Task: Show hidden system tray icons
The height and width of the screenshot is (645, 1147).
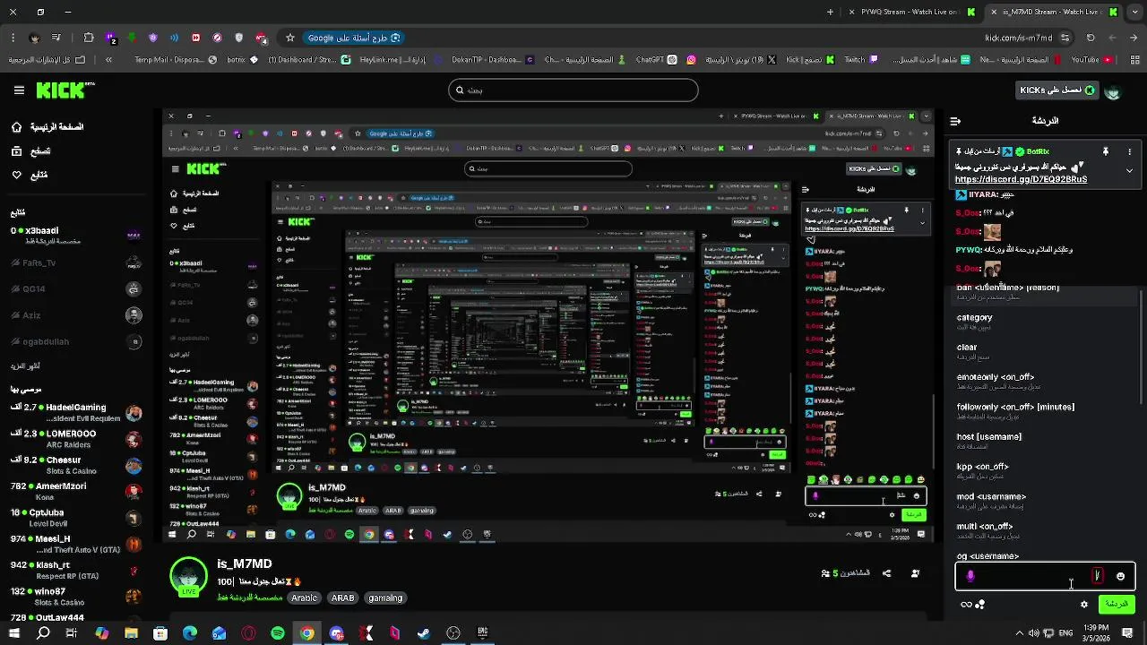Action: click(x=1020, y=633)
